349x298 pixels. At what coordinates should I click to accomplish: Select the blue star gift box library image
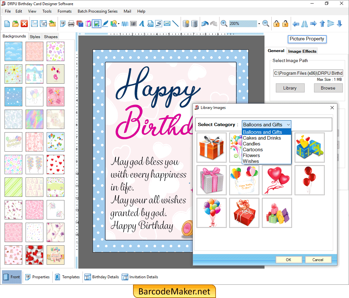310,148
